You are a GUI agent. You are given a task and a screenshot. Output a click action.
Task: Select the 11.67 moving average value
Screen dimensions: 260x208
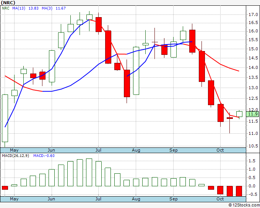(60, 8)
